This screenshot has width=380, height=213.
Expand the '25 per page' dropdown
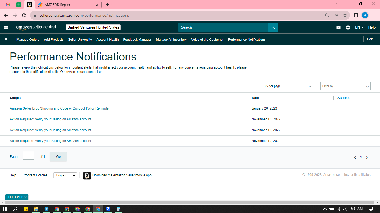click(x=288, y=86)
